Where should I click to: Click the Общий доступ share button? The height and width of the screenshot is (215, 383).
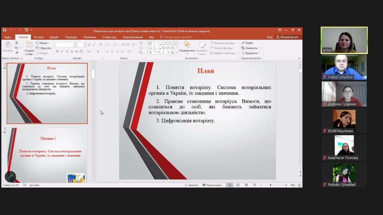click(x=287, y=37)
